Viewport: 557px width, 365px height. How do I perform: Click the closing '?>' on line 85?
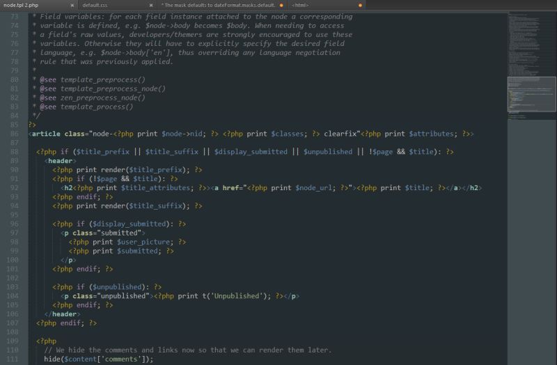[x=32, y=125]
